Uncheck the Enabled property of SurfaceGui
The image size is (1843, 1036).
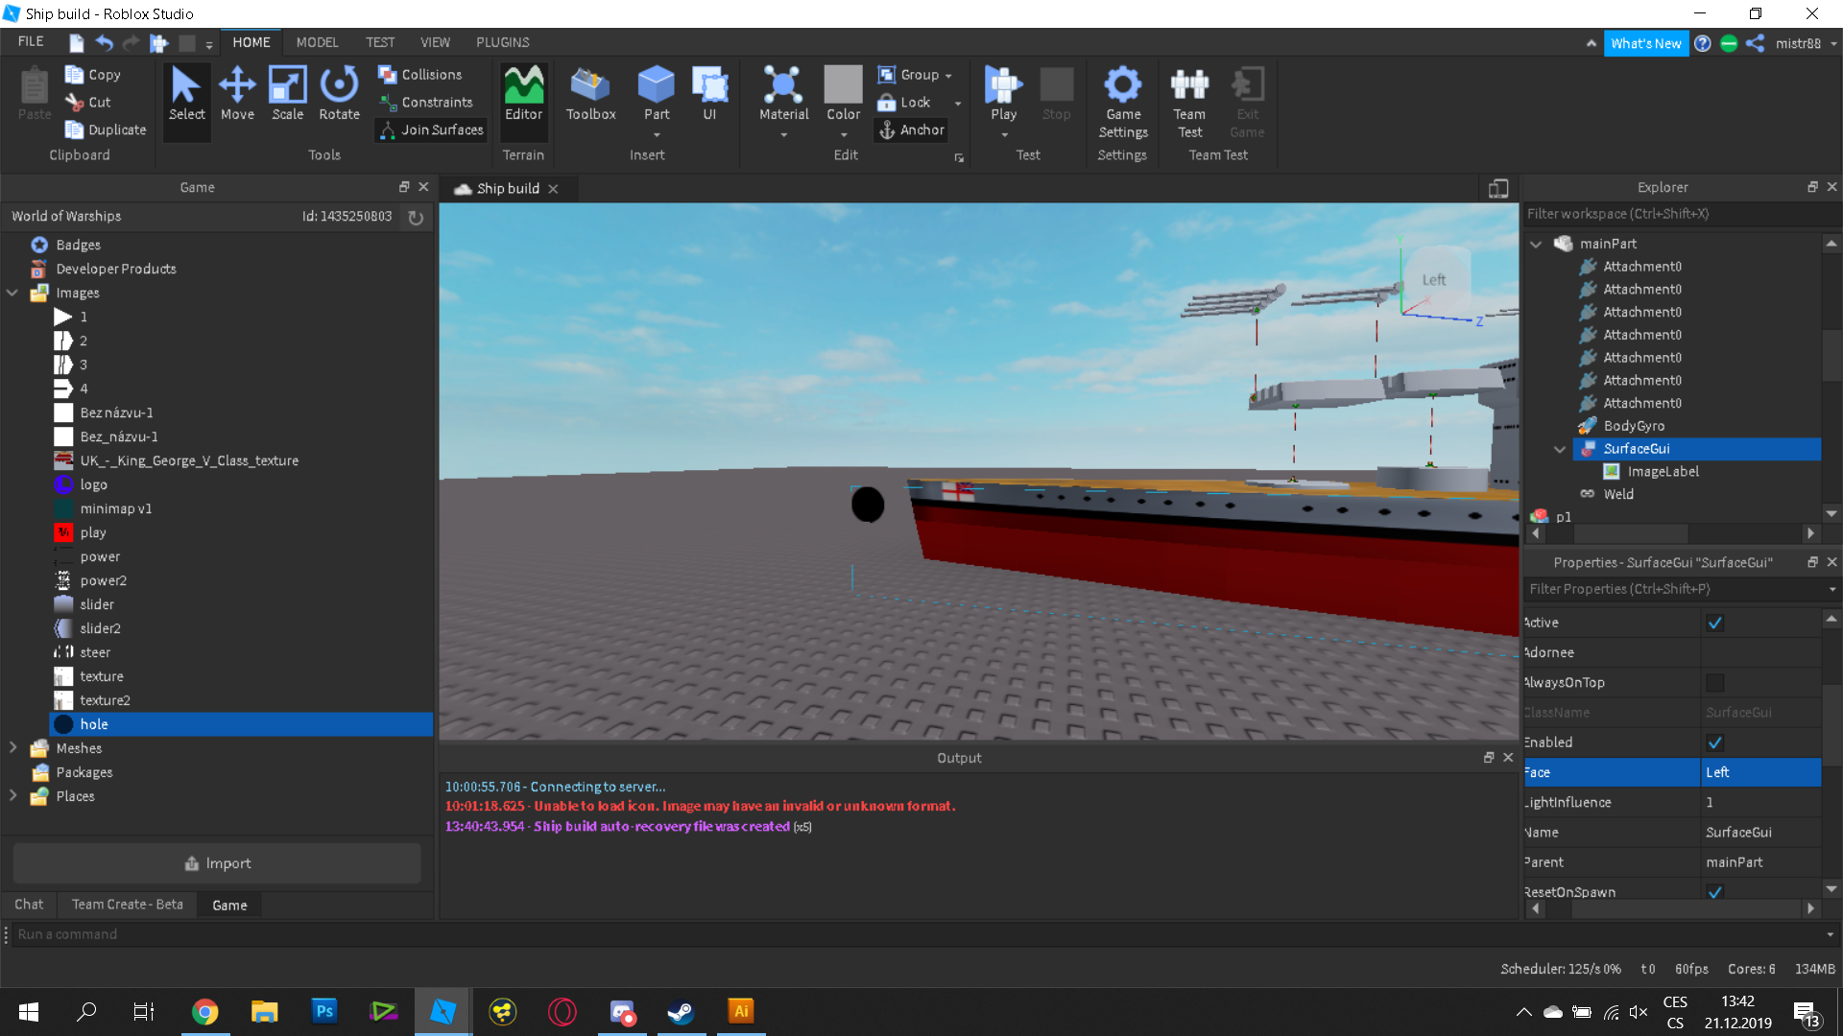click(x=1716, y=742)
